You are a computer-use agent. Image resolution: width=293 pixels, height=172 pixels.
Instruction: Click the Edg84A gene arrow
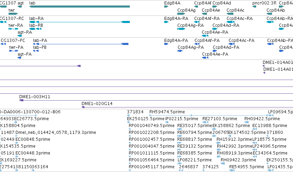166,7
